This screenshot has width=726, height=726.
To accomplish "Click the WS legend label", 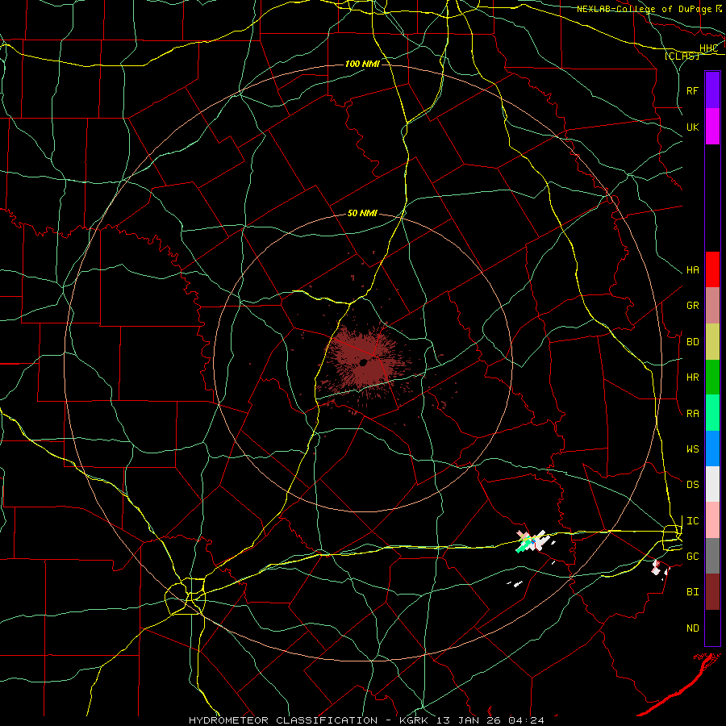I will (x=693, y=449).
